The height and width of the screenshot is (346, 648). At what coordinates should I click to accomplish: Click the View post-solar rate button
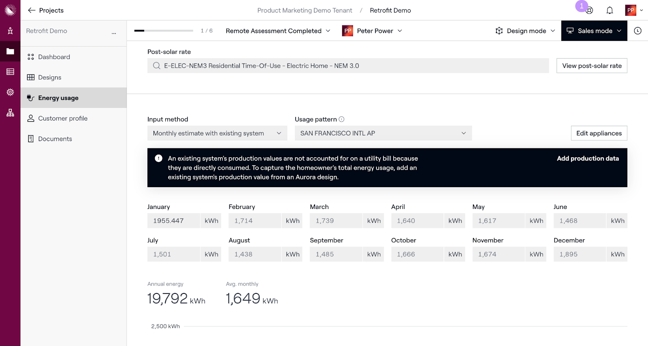(591, 66)
